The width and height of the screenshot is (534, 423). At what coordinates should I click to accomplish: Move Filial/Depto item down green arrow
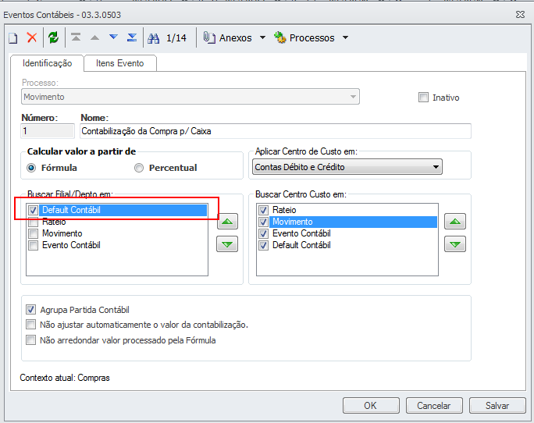[x=227, y=244]
